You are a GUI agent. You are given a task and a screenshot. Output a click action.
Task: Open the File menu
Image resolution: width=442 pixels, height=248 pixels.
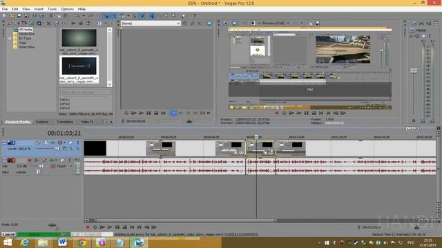[5, 9]
